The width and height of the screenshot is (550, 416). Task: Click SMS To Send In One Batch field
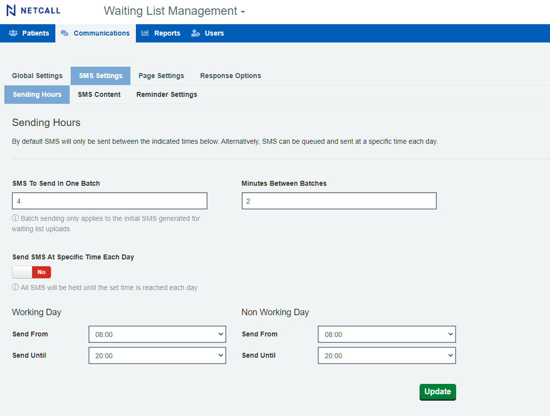tap(110, 201)
